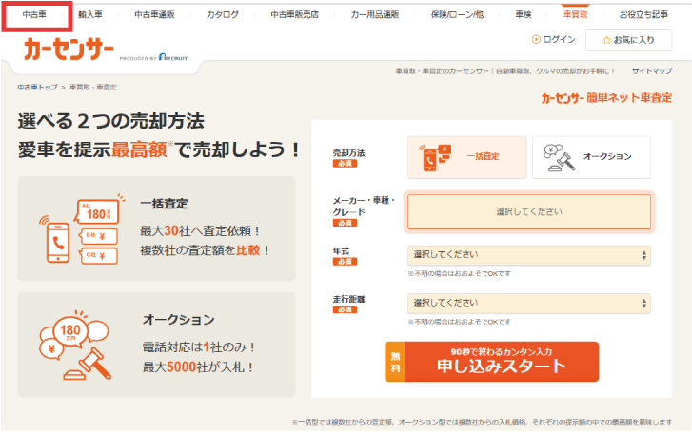This screenshot has width=692, height=436.
Task: Open the メーカー・車種・グレード selection field
Action: pyautogui.click(x=529, y=212)
